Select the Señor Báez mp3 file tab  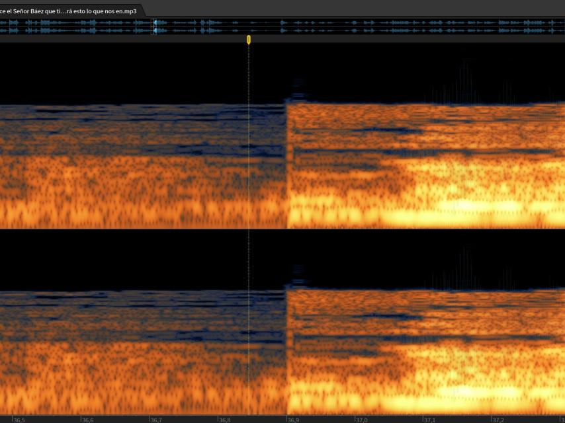(69, 11)
